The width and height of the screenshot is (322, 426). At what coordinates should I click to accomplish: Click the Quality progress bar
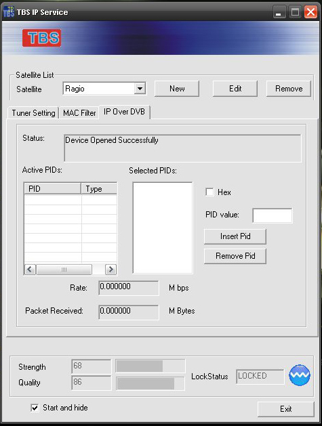click(x=150, y=383)
